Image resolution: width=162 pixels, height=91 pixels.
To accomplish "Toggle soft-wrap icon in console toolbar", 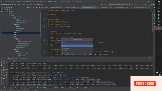I will 7,70.
